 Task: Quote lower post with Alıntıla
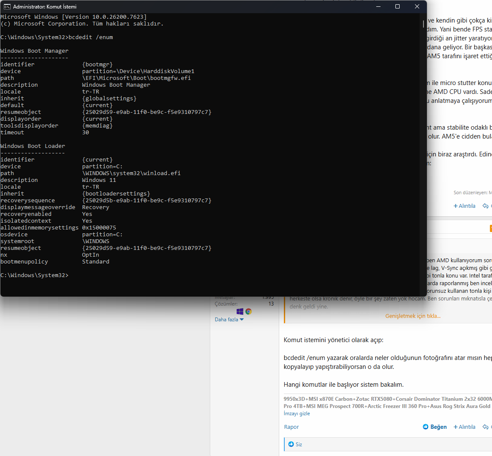pyautogui.click(x=464, y=427)
